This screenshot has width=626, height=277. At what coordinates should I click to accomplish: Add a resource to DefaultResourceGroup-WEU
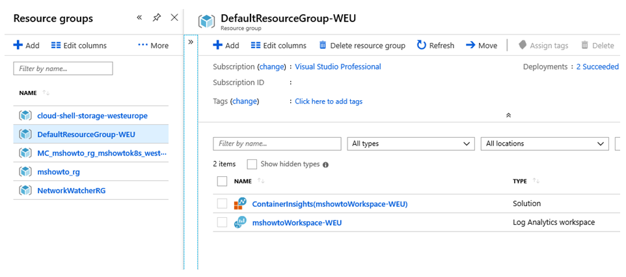click(x=226, y=46)
